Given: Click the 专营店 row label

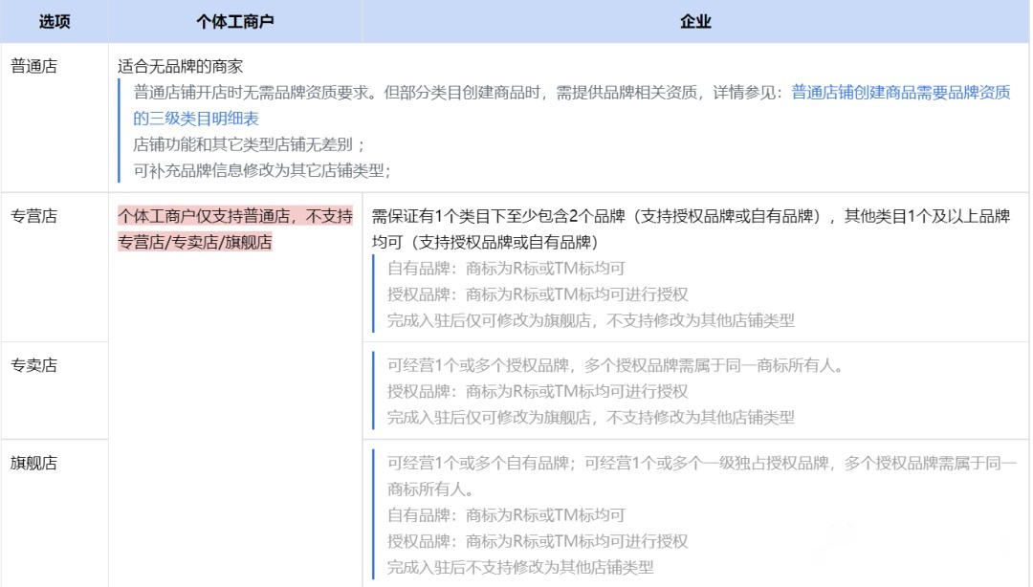Looking at the screenshot, I should coord(34,216).
